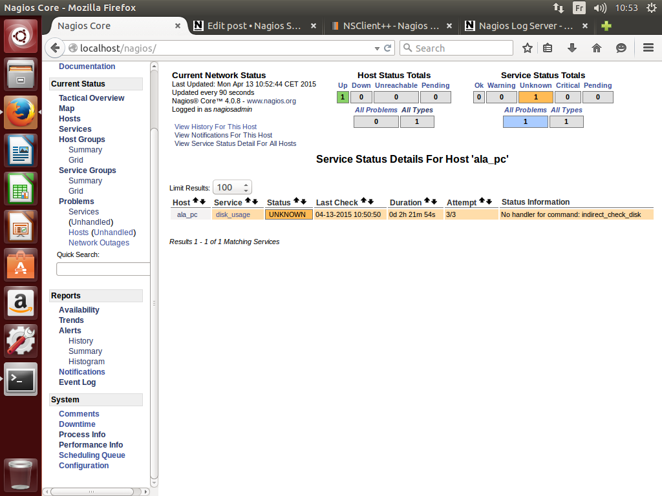Bookmark this page with star icon
Image resolution: width=662 pixels, height=496 pixels.
point(528,48)
